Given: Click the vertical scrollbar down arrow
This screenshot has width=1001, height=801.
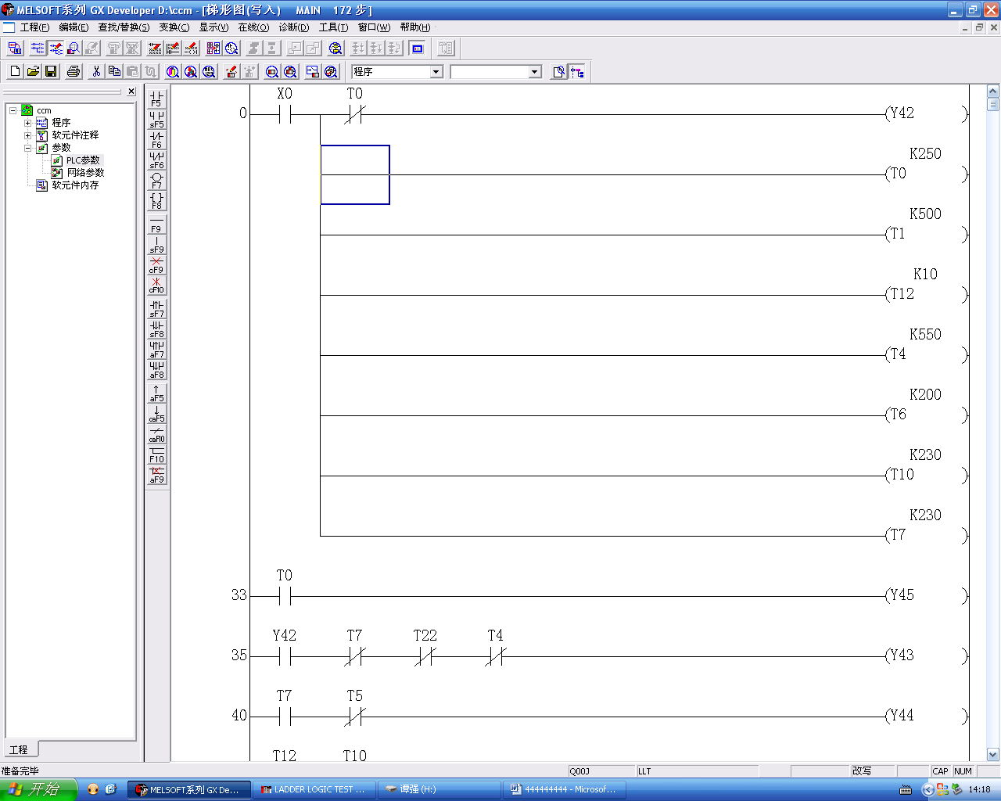Looking at the screenshot, I should (993, 755).
